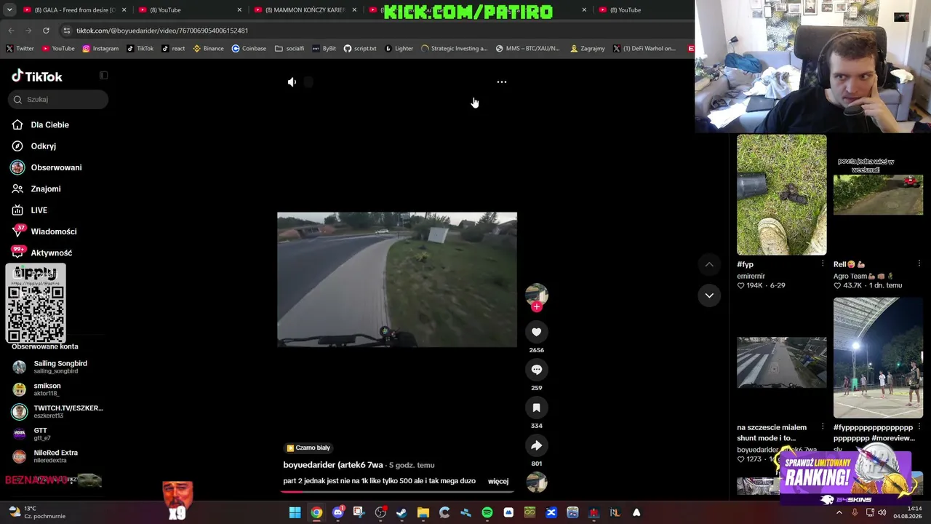Open the Sailing Songbird followed account

click(50, 367)
